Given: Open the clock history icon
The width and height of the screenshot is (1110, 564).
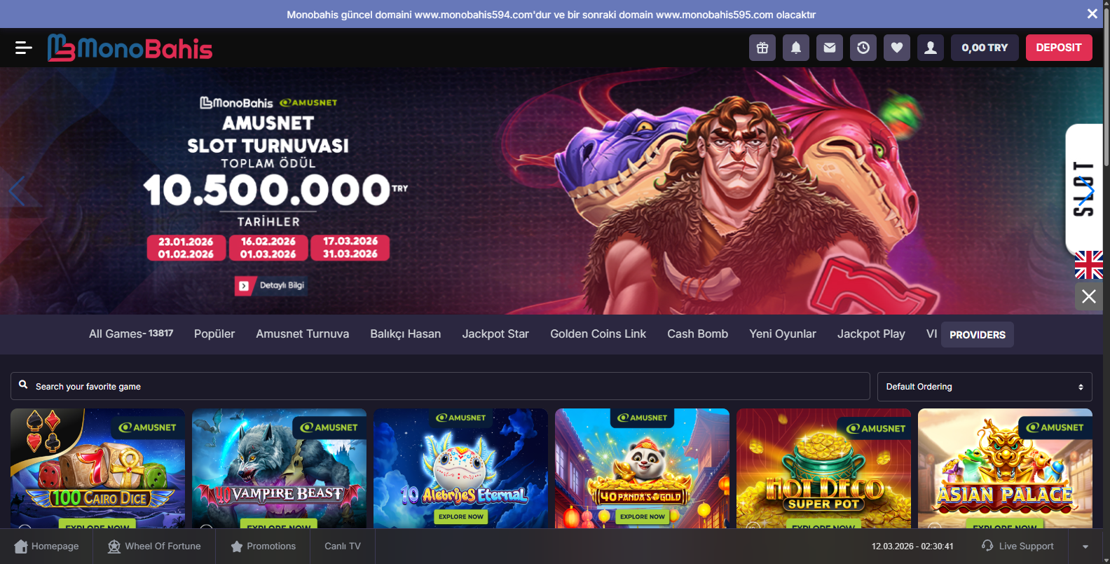Looking at the screenshot, I should (x=863, y=48).
